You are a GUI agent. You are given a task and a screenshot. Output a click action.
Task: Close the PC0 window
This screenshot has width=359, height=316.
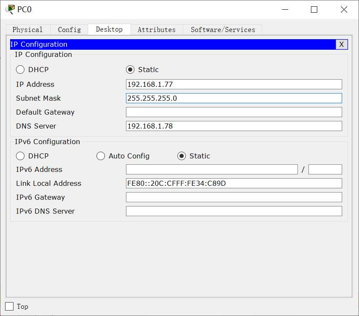(344, 9)
